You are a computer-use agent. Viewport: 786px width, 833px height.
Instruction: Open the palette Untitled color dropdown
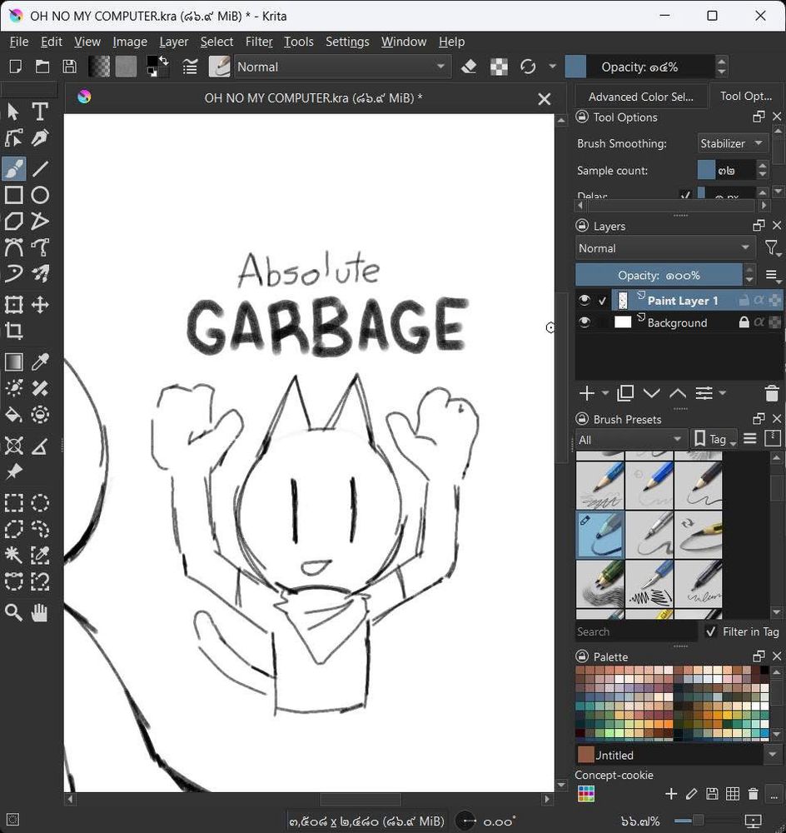[772, 755]
